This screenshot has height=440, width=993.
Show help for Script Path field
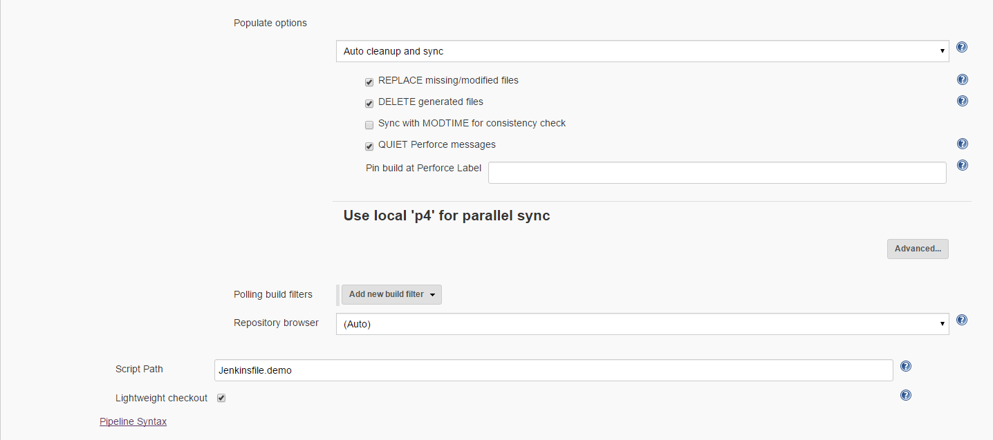[x=906, y=367]
